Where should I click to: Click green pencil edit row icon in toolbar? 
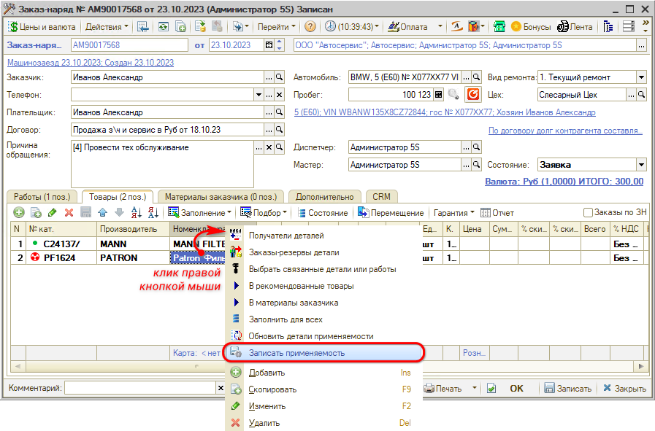[53, 213]
